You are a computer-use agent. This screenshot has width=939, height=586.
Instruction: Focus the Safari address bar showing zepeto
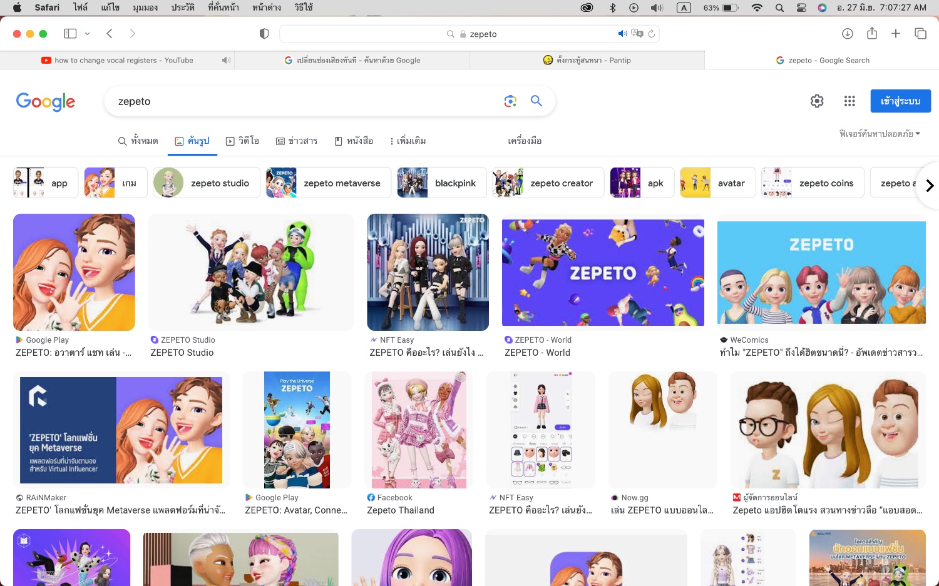(x=469, y=34)
